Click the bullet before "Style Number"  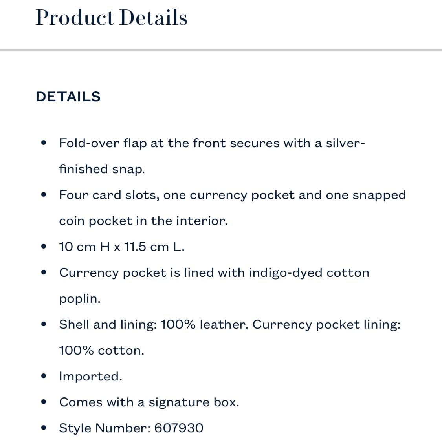click(x=44, y=428)
